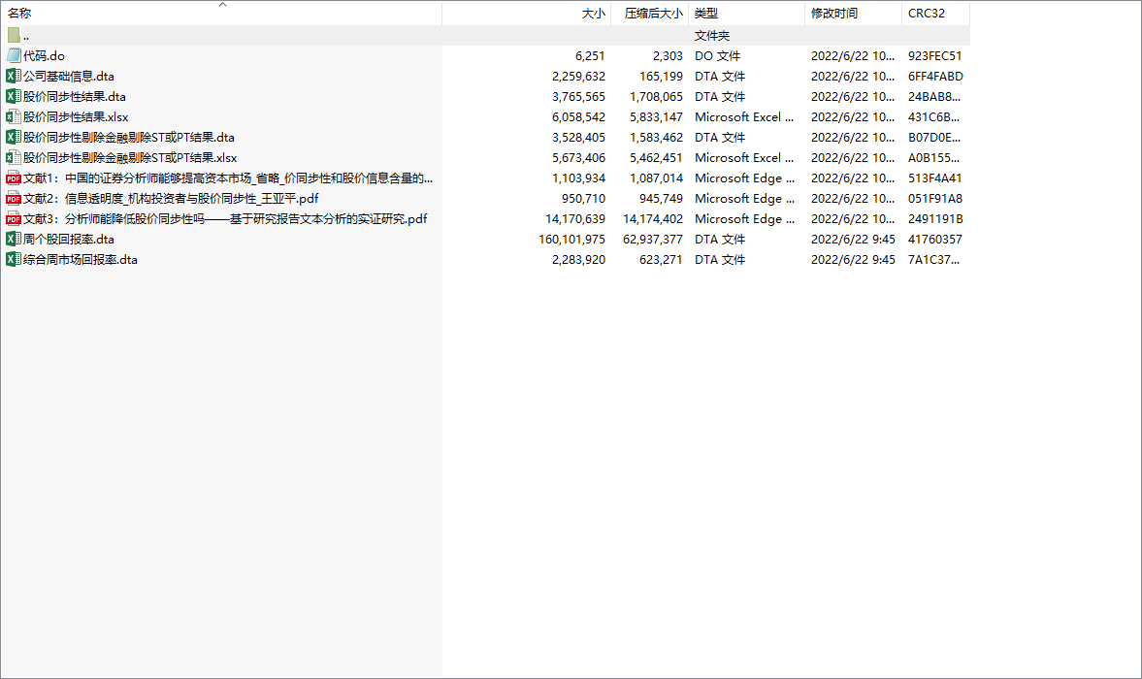Click the compressed size 5,462,451
This screenshot has height=679, width=1142.
[656, 158]
